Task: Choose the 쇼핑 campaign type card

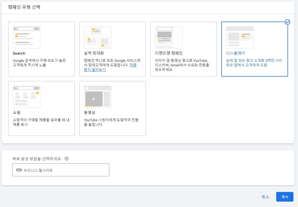Action: (x=41, y=108)
